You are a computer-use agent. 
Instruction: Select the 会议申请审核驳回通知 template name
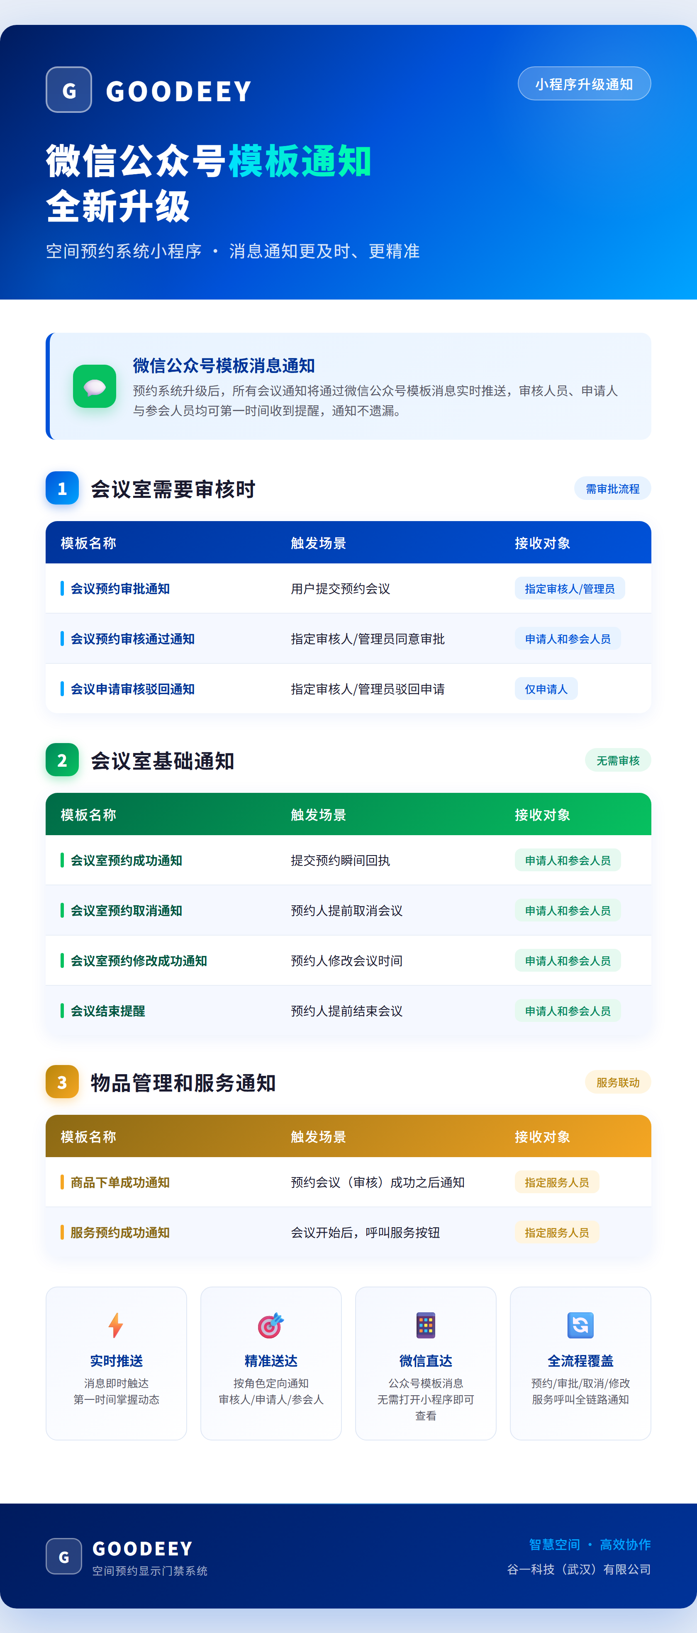tap(132, 688)
